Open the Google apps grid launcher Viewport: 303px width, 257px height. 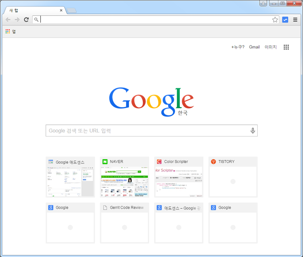point(286,47)
